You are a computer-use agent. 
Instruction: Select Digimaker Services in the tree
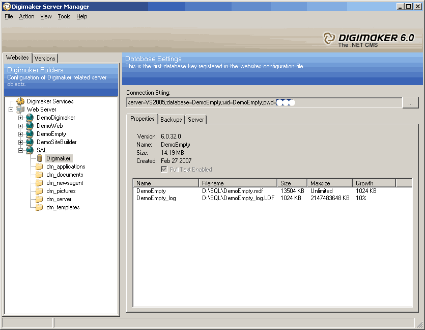tap(50, 101)
